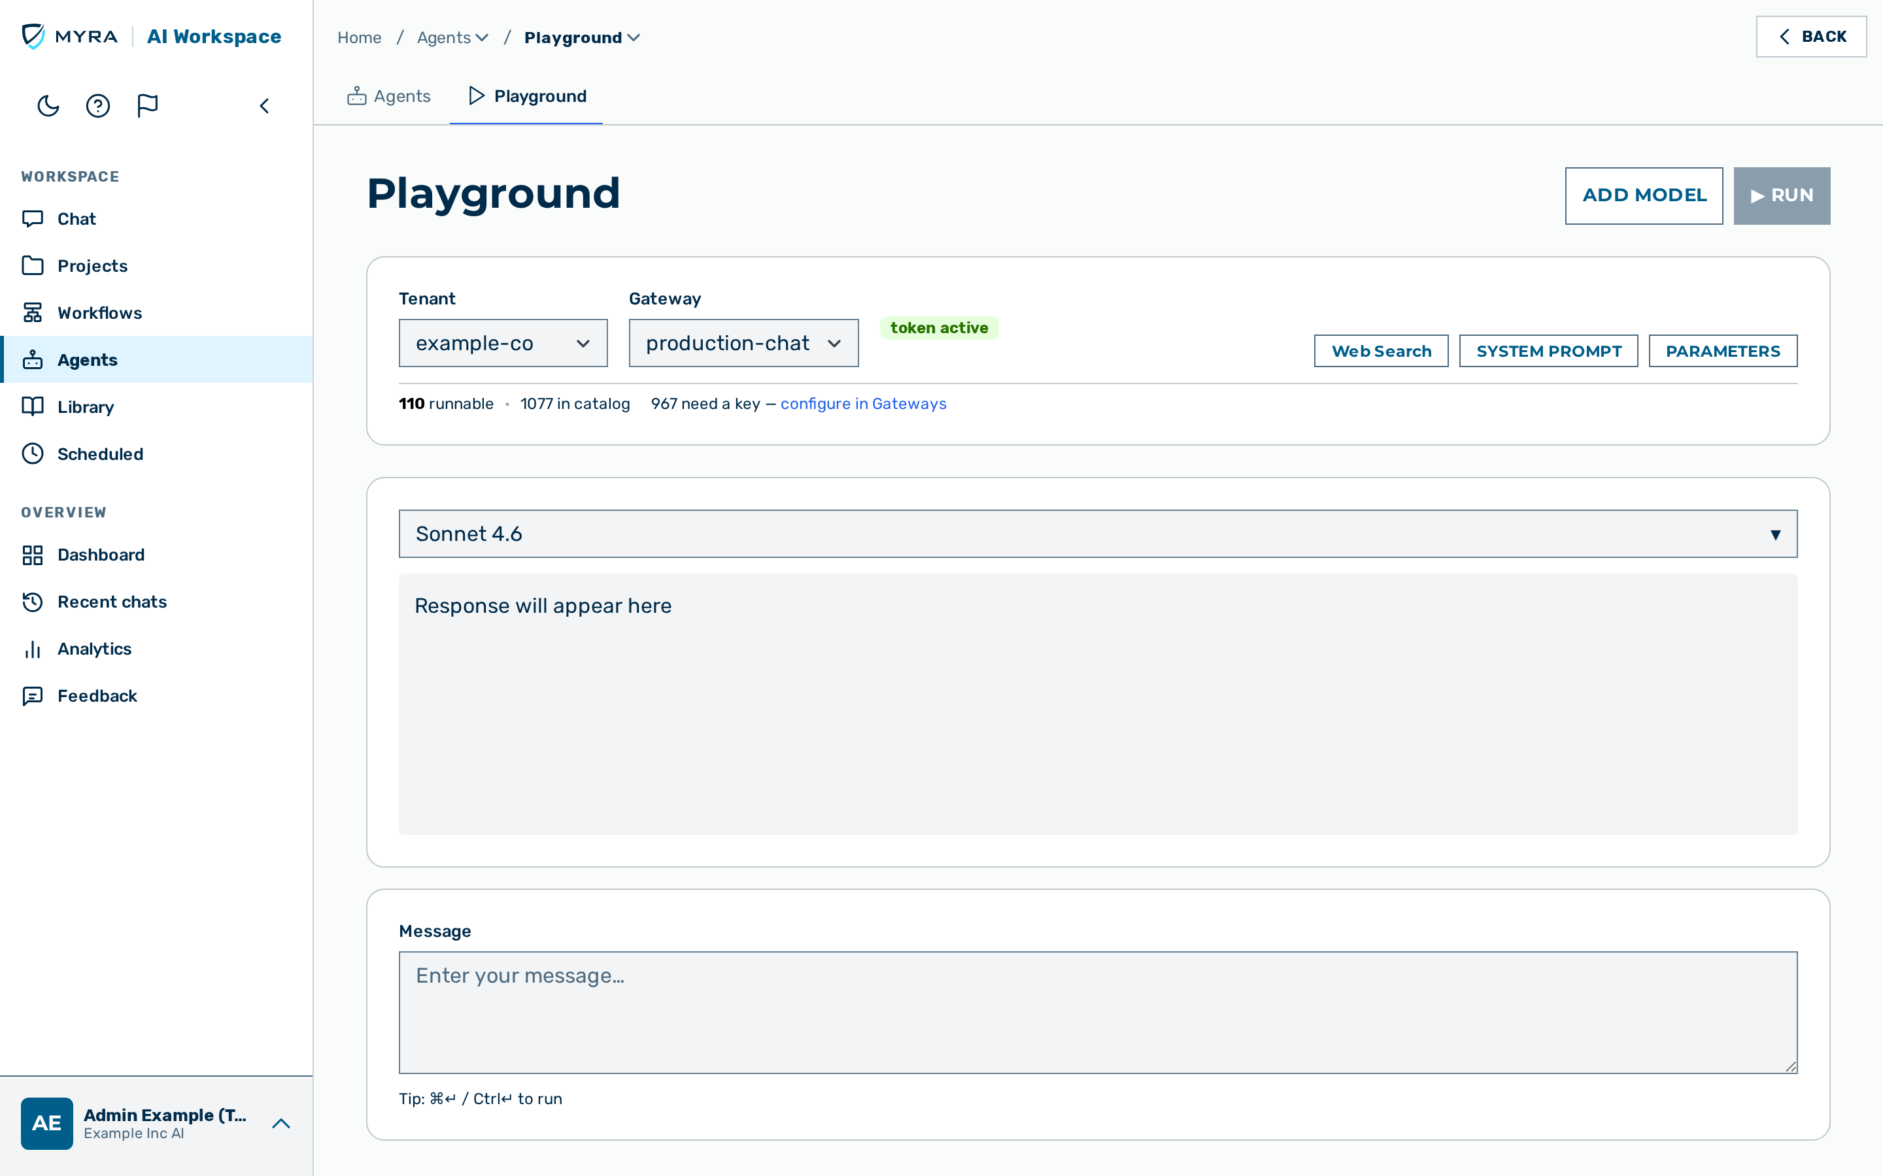The image size is (1883, 1176).
Task: Open Chat from the sidebar
Action: pos(157,219)
